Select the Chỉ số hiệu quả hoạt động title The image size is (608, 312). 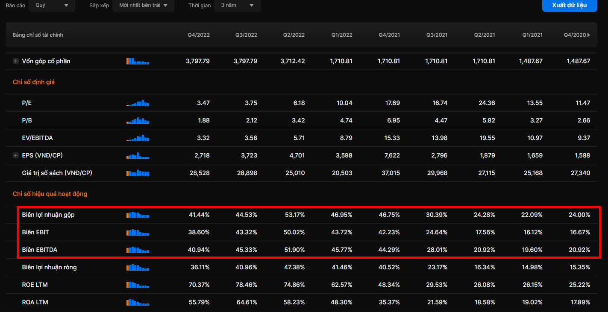50,194
